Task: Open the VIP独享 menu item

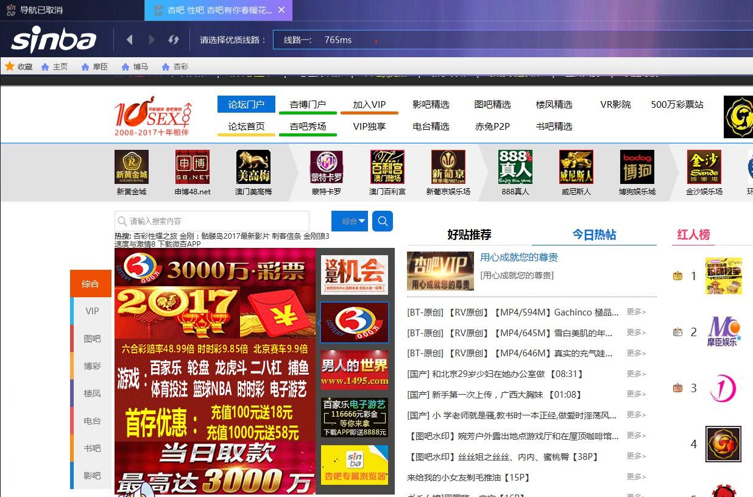Action: 370,126
